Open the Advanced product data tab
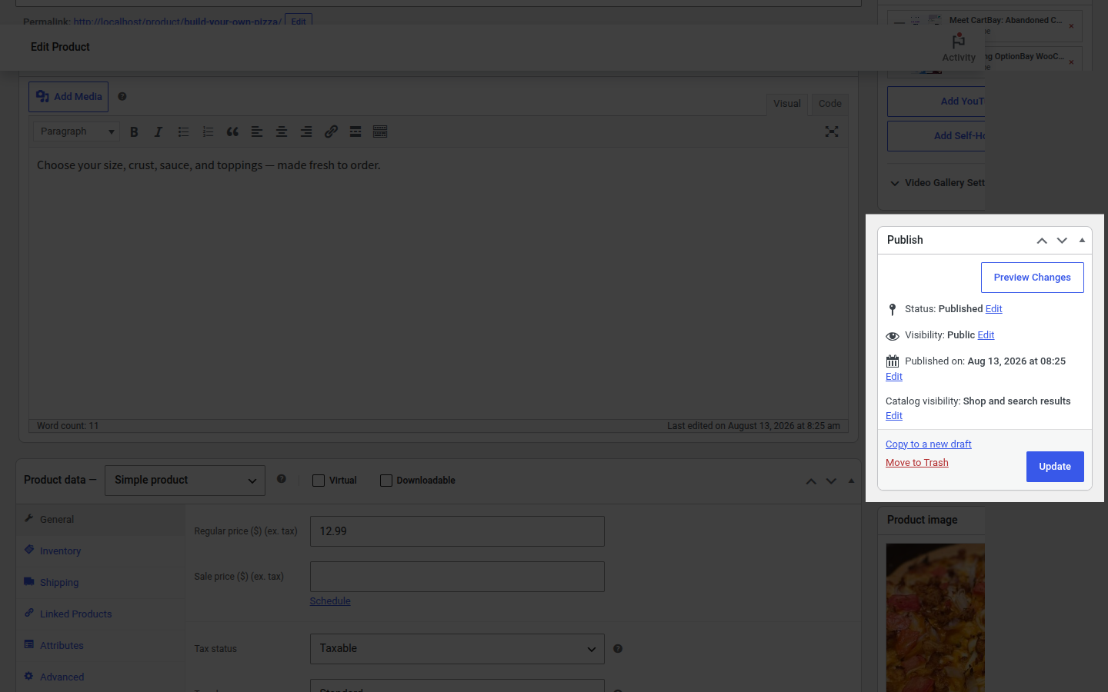Image resolution: width=1108 pixels, height=692 pixels. click(101, 677)
